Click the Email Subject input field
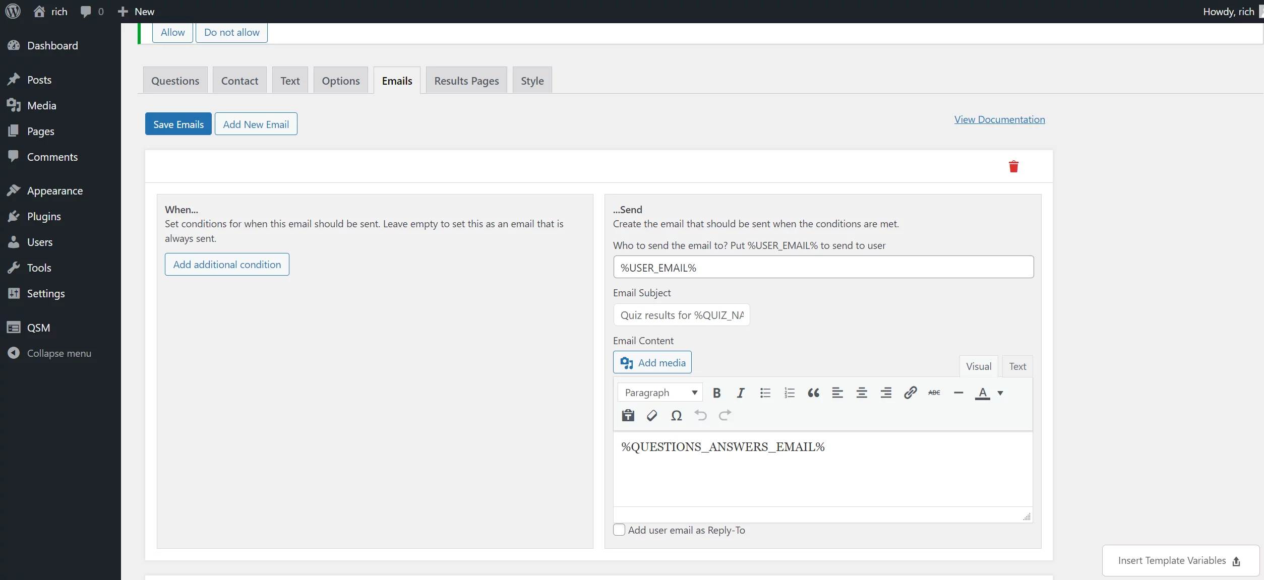The height and width of the screenshot is (580, 1264). tap(681, 315)
